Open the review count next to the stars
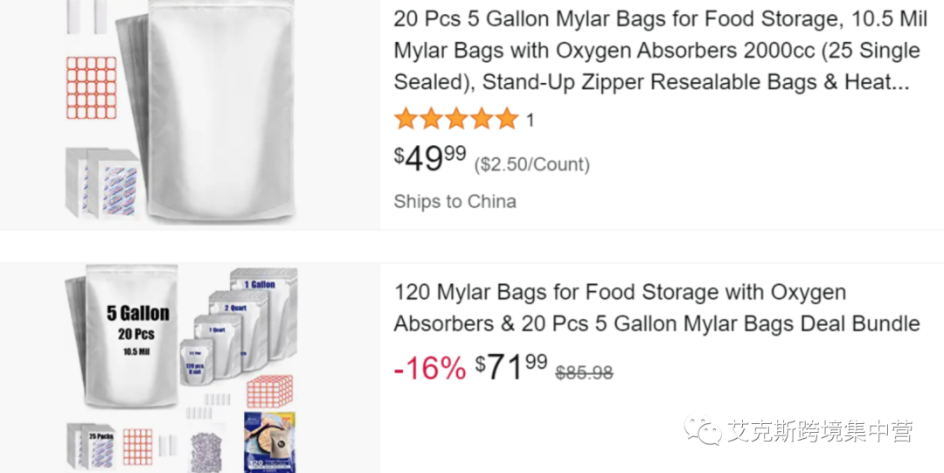This screenshot has width=944, height=473. point(530,121)
